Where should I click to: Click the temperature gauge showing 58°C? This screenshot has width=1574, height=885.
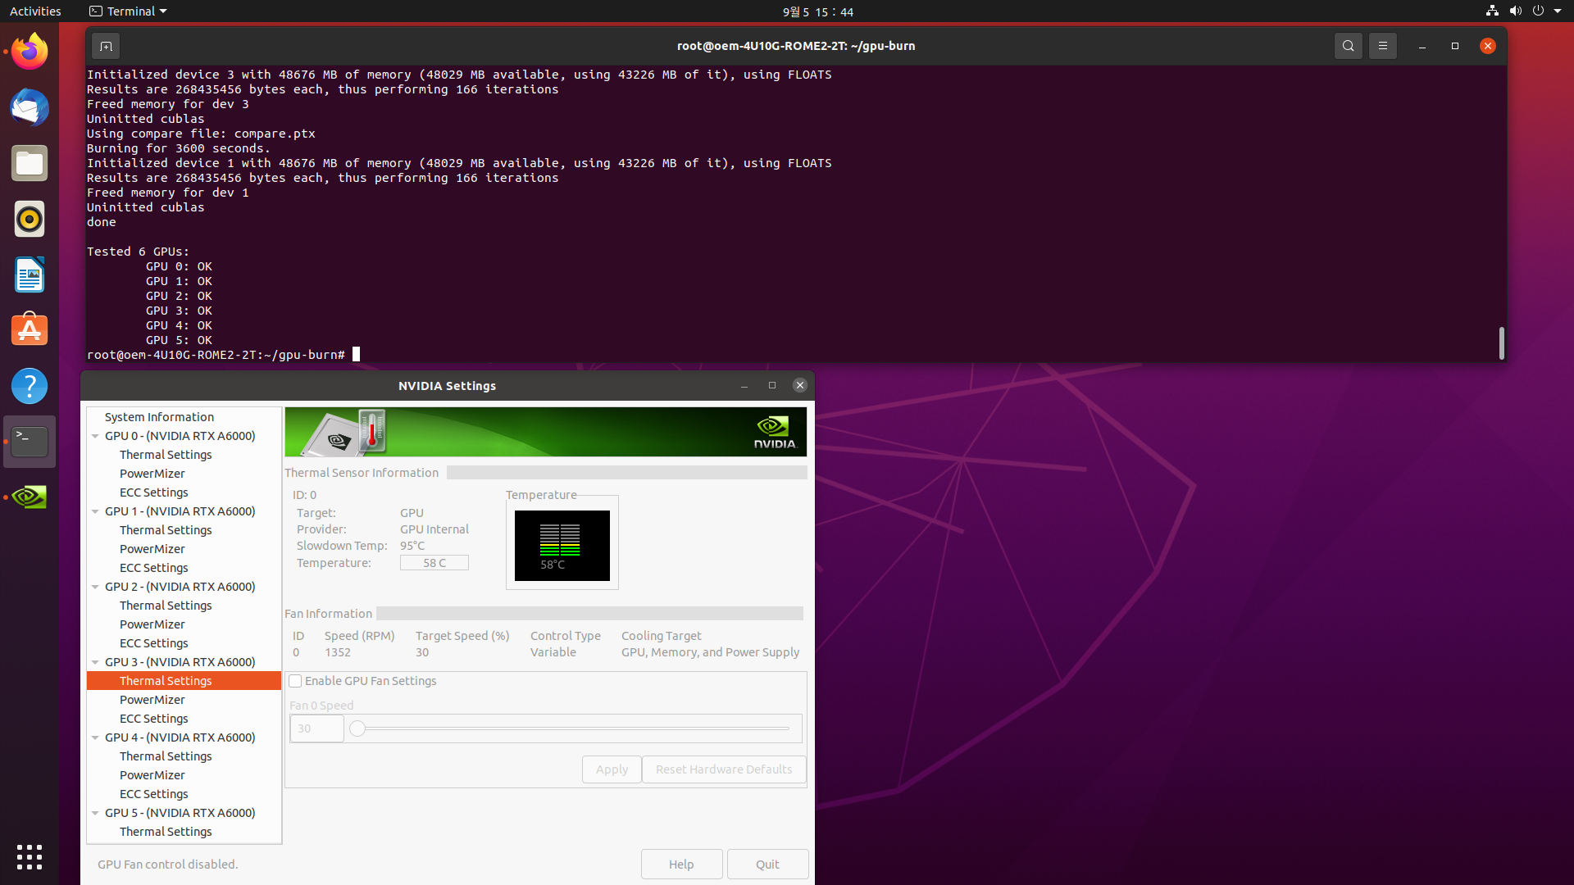coord(562,546)
